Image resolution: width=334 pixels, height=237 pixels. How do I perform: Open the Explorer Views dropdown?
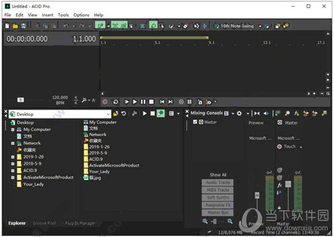(x=179, y=114)
